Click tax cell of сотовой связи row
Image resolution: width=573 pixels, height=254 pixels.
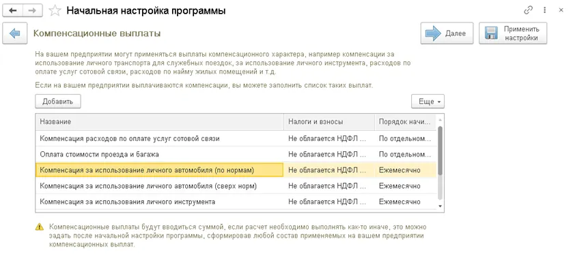pos(329,139)
